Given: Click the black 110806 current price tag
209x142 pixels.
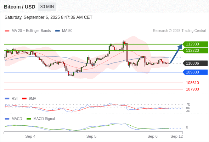Looking at the screenshot, I should pyautogui.click(x=195, y=63).
